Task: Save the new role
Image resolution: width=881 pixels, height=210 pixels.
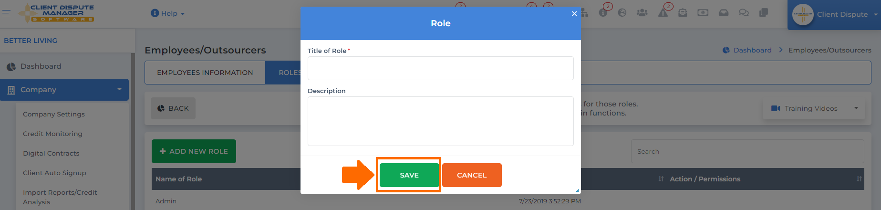Action: [409, 175]
